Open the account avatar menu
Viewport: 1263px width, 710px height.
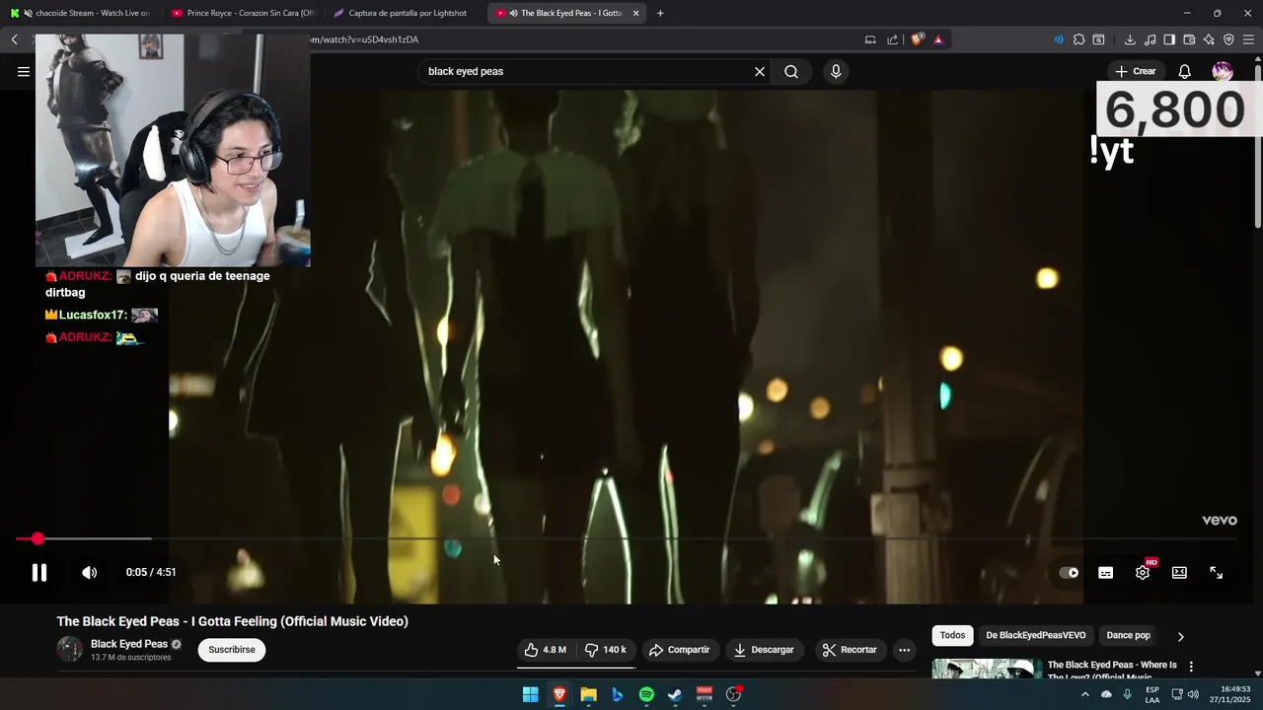[x=1223, y=71]
